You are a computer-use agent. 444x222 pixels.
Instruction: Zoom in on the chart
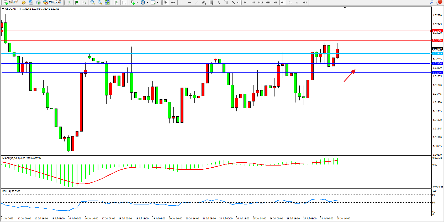tap(93, 2)
